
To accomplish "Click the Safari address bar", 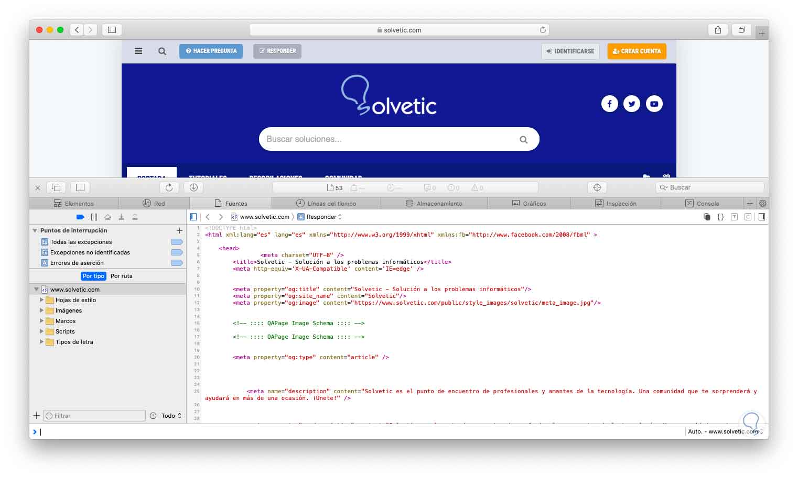I will (x=399, y=30).
